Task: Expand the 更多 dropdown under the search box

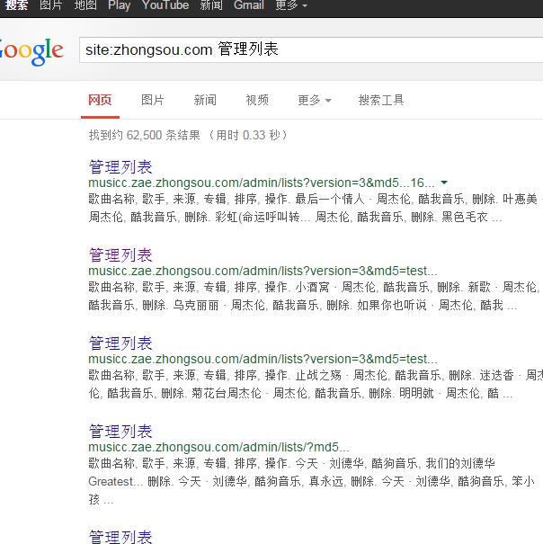Action: (315, 101)
